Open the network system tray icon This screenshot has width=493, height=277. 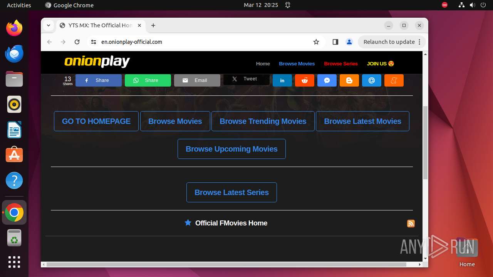point(461,5)
